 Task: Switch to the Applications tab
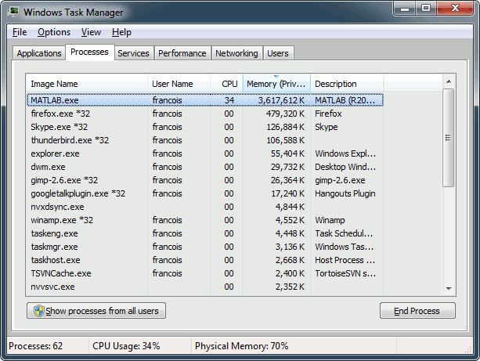click(39, 53)
